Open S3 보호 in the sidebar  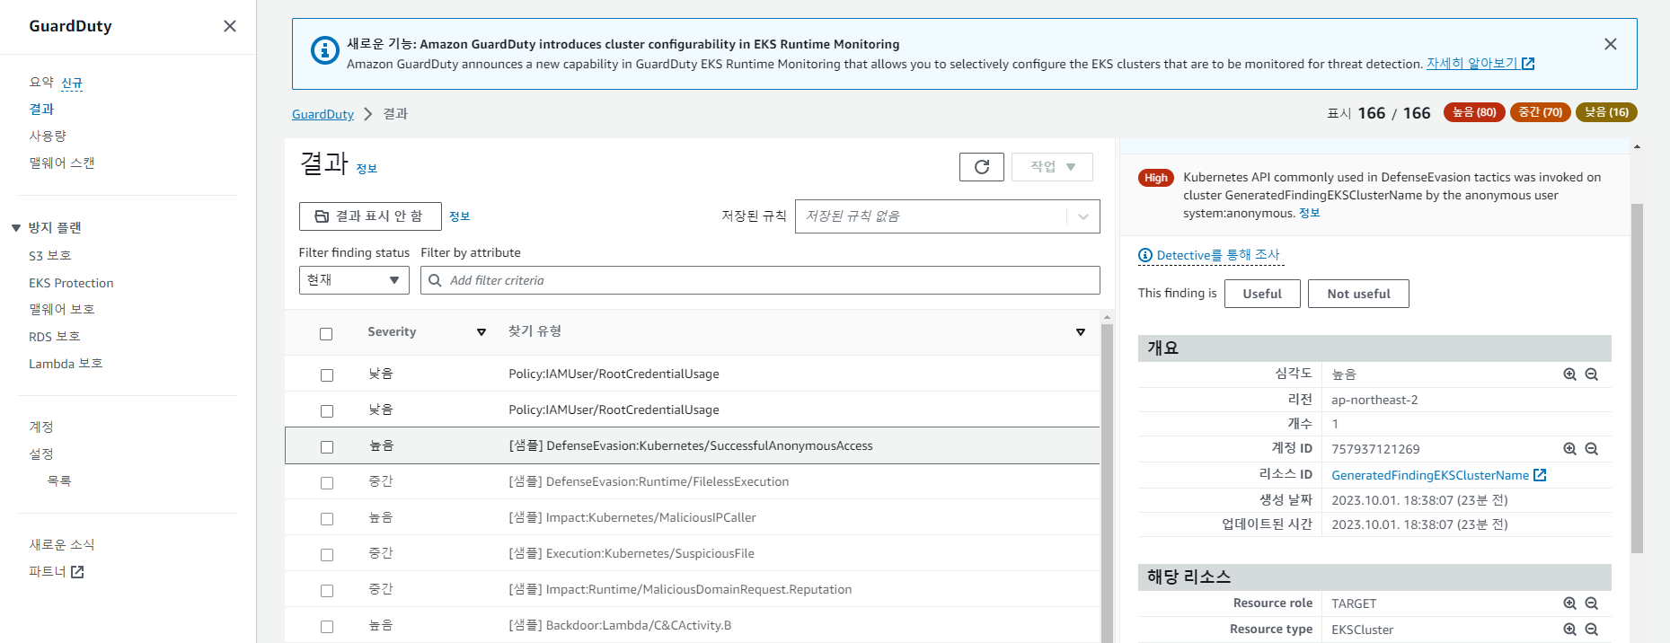[x=50, y=256]
